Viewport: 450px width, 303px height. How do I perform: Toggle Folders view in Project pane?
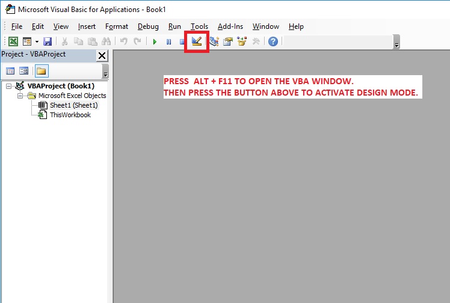point(42,71)
